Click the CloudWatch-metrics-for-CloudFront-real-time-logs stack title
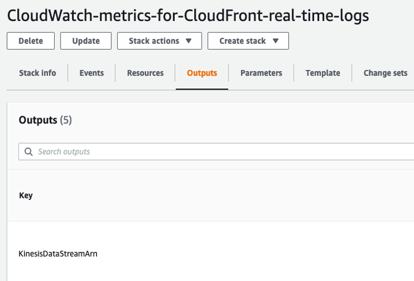 [x=188, y=15]
